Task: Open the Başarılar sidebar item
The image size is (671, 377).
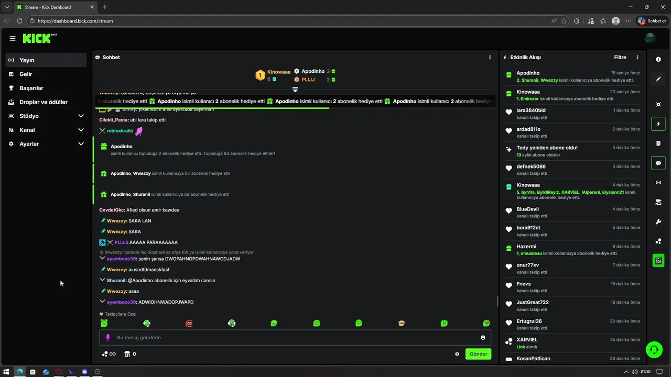Action: pos(46,88)
